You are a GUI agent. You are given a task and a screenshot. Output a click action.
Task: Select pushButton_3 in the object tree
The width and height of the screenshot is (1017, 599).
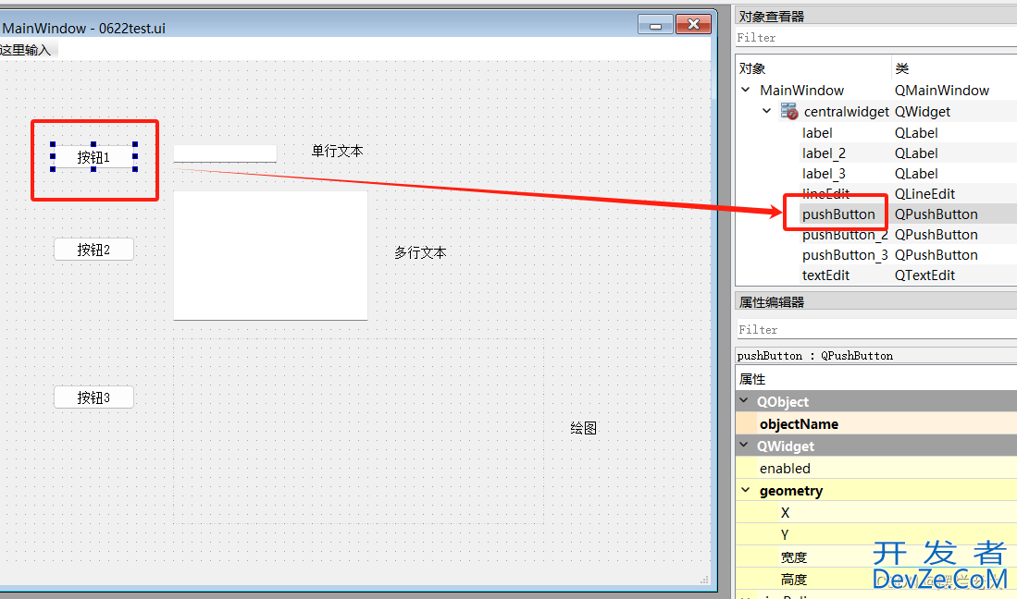[876, 255]
